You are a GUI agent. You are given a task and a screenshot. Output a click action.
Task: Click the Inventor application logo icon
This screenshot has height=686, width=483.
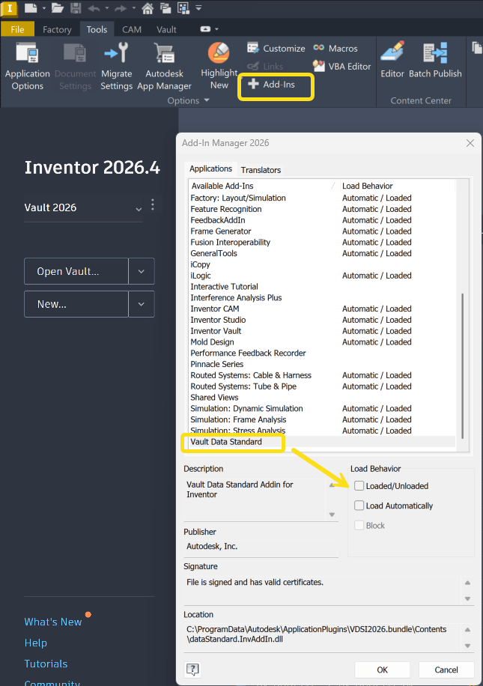point(9,8)
